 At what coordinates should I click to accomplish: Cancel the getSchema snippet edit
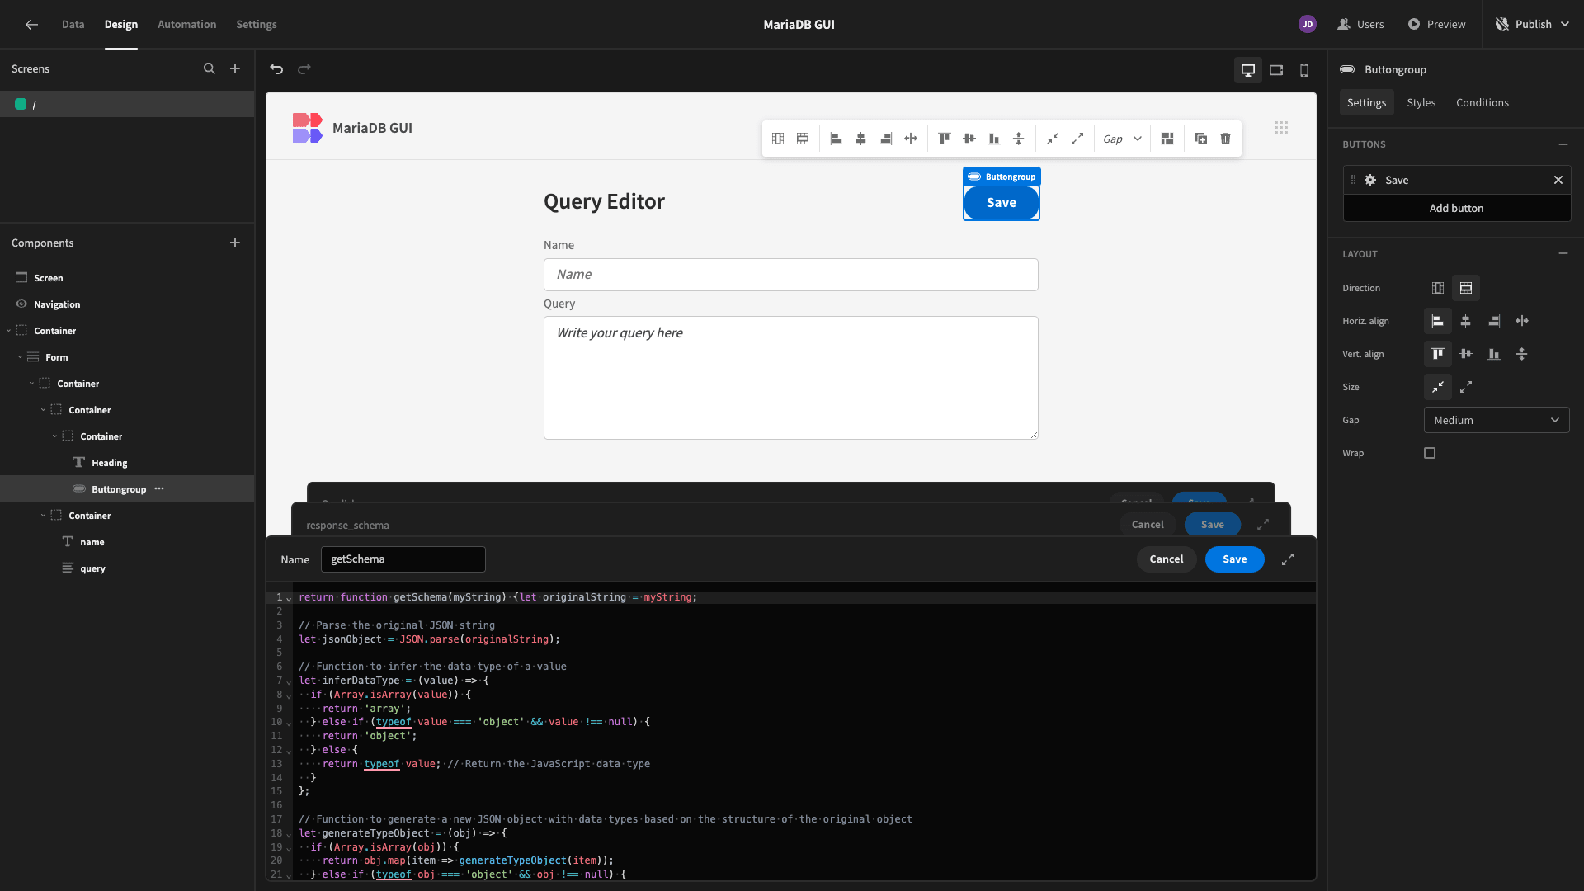(x=1166, y=559)
